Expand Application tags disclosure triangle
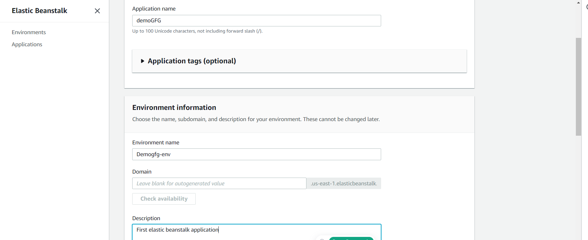588x240 pixels. [142, 61]
